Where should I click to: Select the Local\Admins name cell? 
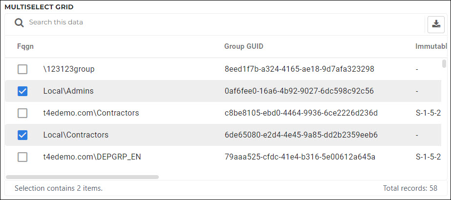pos(68,91)
